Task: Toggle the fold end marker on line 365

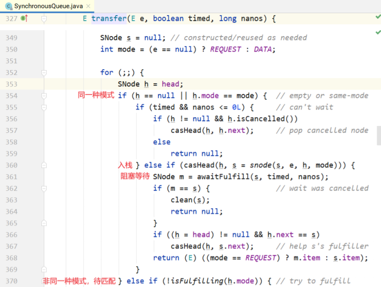Action: [x=44, y=223]
